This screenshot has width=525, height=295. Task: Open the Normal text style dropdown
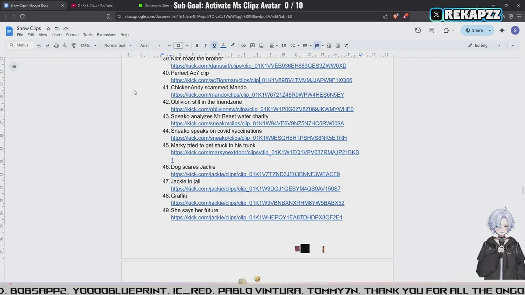[x=118, y=45]
